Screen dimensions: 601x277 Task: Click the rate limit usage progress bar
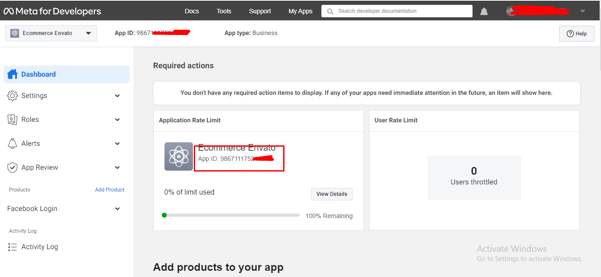pos(231,215)
